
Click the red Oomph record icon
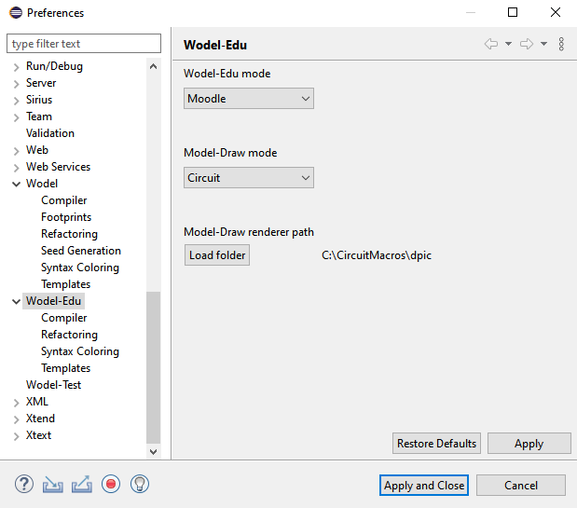pos(111,484)
